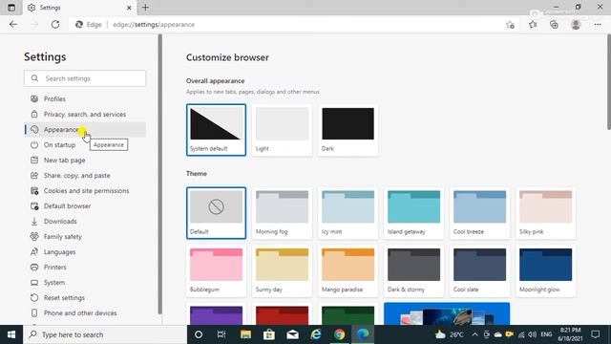The height and width of the screenshot is (344, 611).
Task: Open Microsoft Store from taskbar
Action: [269, 334]
